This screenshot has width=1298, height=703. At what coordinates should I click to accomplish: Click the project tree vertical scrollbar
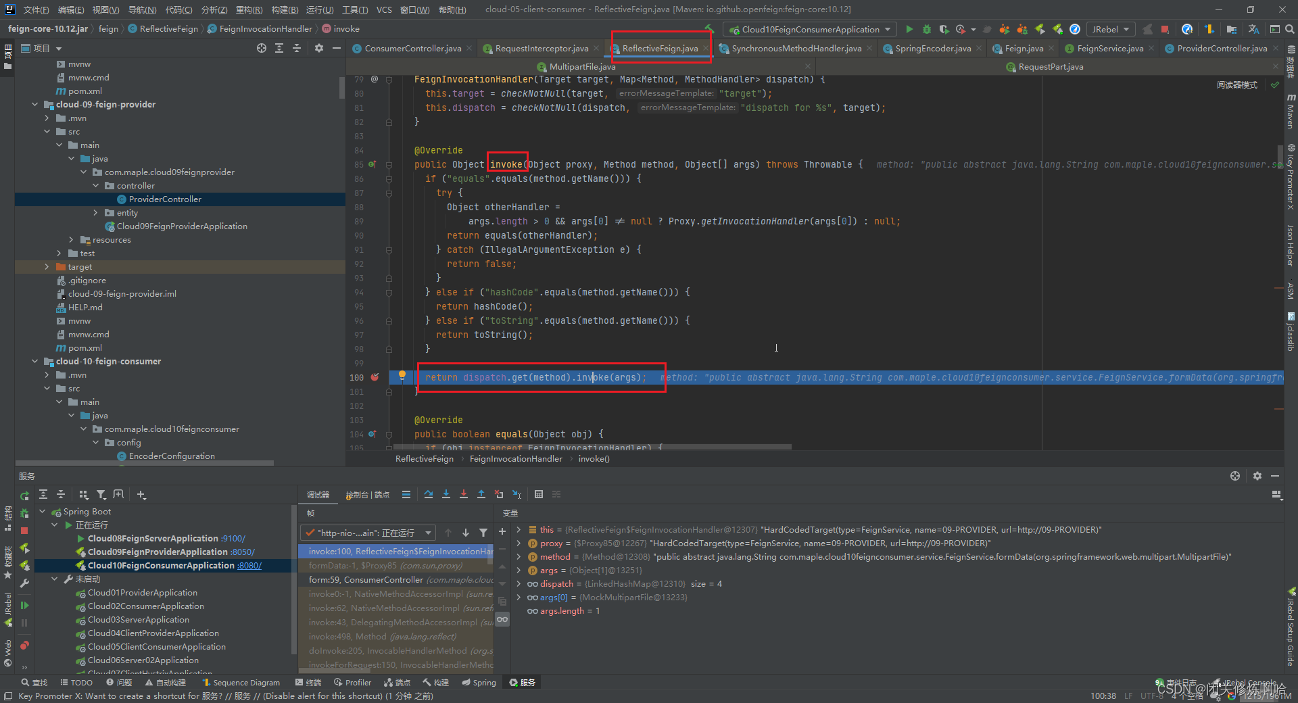(x=342, y=88)
